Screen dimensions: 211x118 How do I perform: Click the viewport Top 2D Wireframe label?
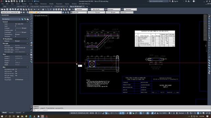point(41,16)
